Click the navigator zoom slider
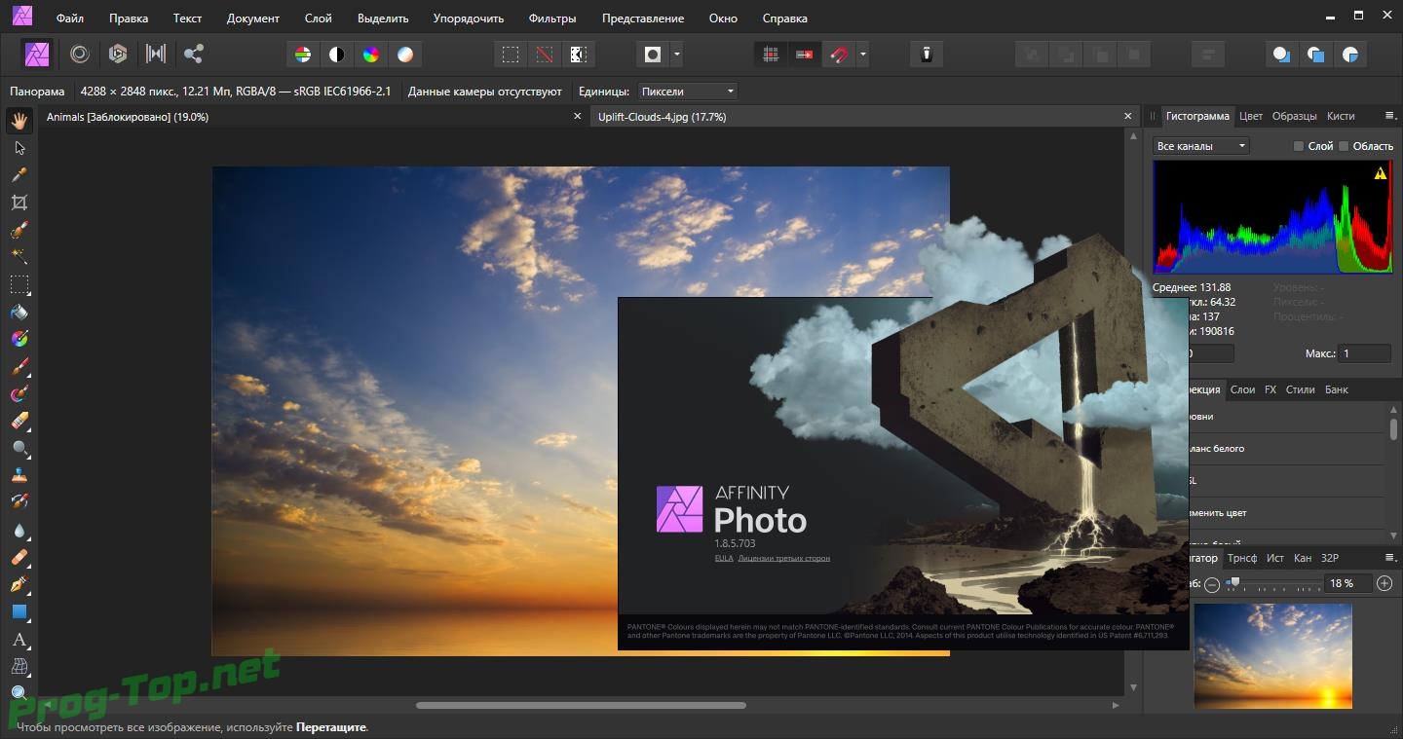Image resolution: width=1403 pixels, height=739 pixels. coord(1272,583)
